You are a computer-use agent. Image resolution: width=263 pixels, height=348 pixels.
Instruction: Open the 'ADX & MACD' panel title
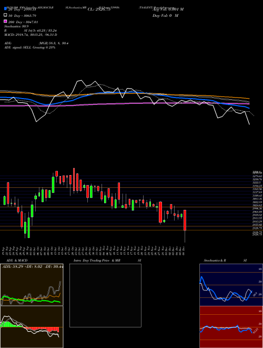(17, 260)
